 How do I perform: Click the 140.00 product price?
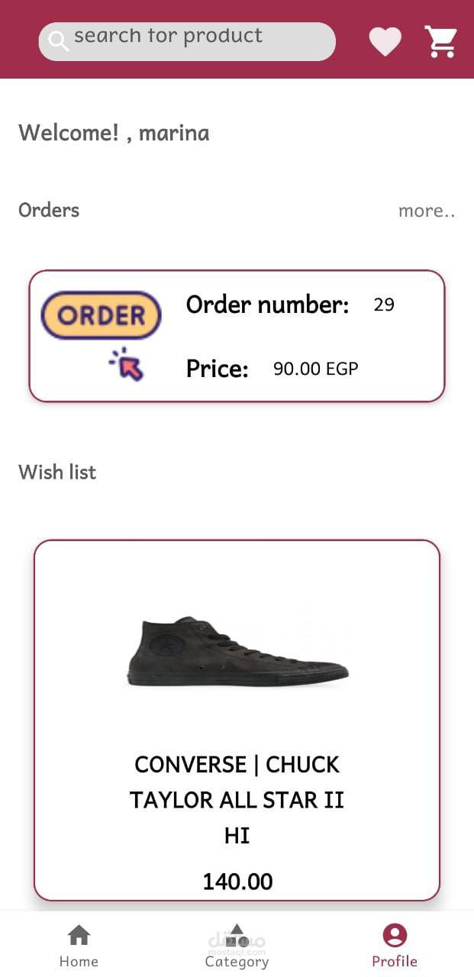coord(237,882)
